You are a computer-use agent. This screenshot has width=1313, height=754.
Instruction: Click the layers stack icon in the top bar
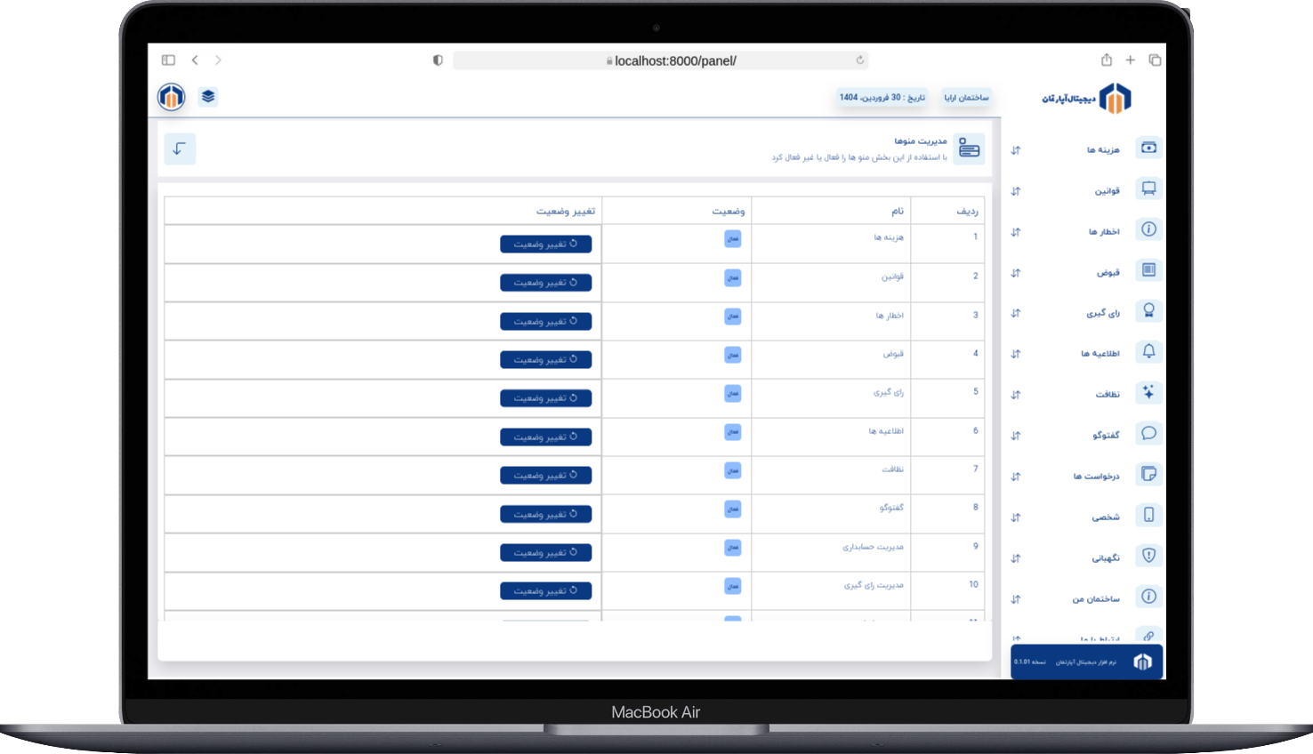pos(208,97)
